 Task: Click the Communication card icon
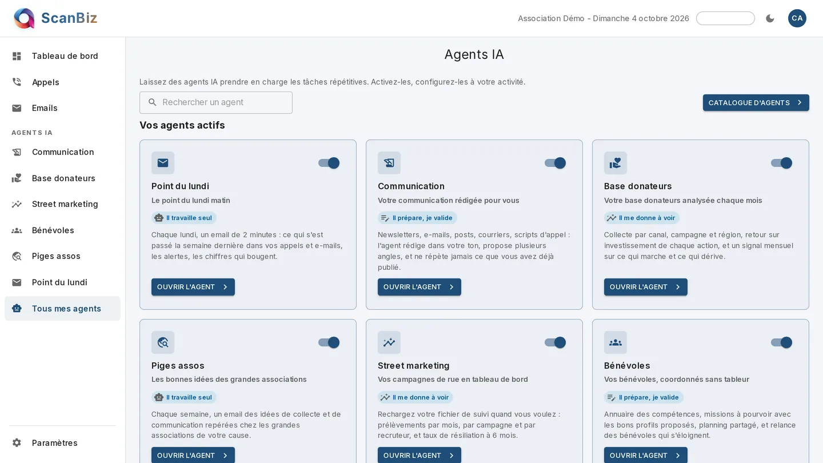point(389,163)
